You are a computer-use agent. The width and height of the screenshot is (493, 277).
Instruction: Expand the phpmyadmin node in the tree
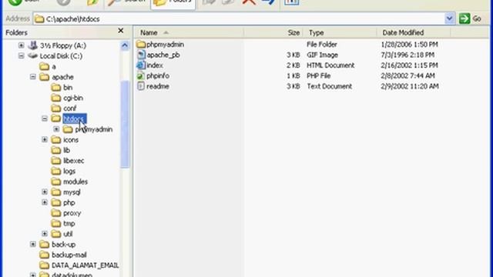pyautogui.click(x=56, y=129)
